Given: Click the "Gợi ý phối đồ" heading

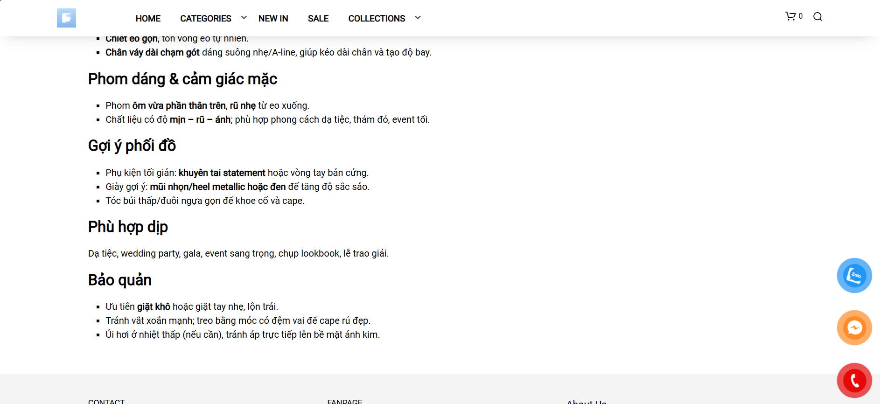Looking at the screenshot, I should tap(132, 146).
